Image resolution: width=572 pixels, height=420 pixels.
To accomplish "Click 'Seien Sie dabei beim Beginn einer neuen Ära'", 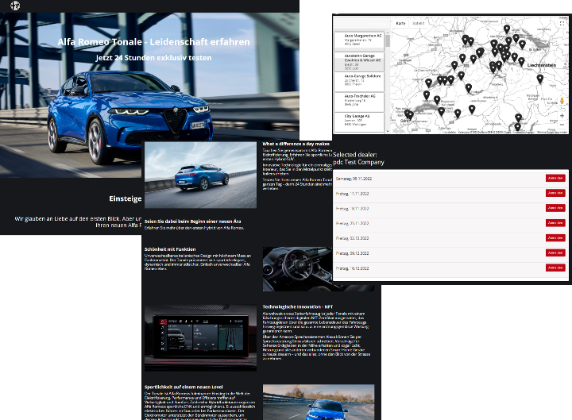I will tap(192, 222).
